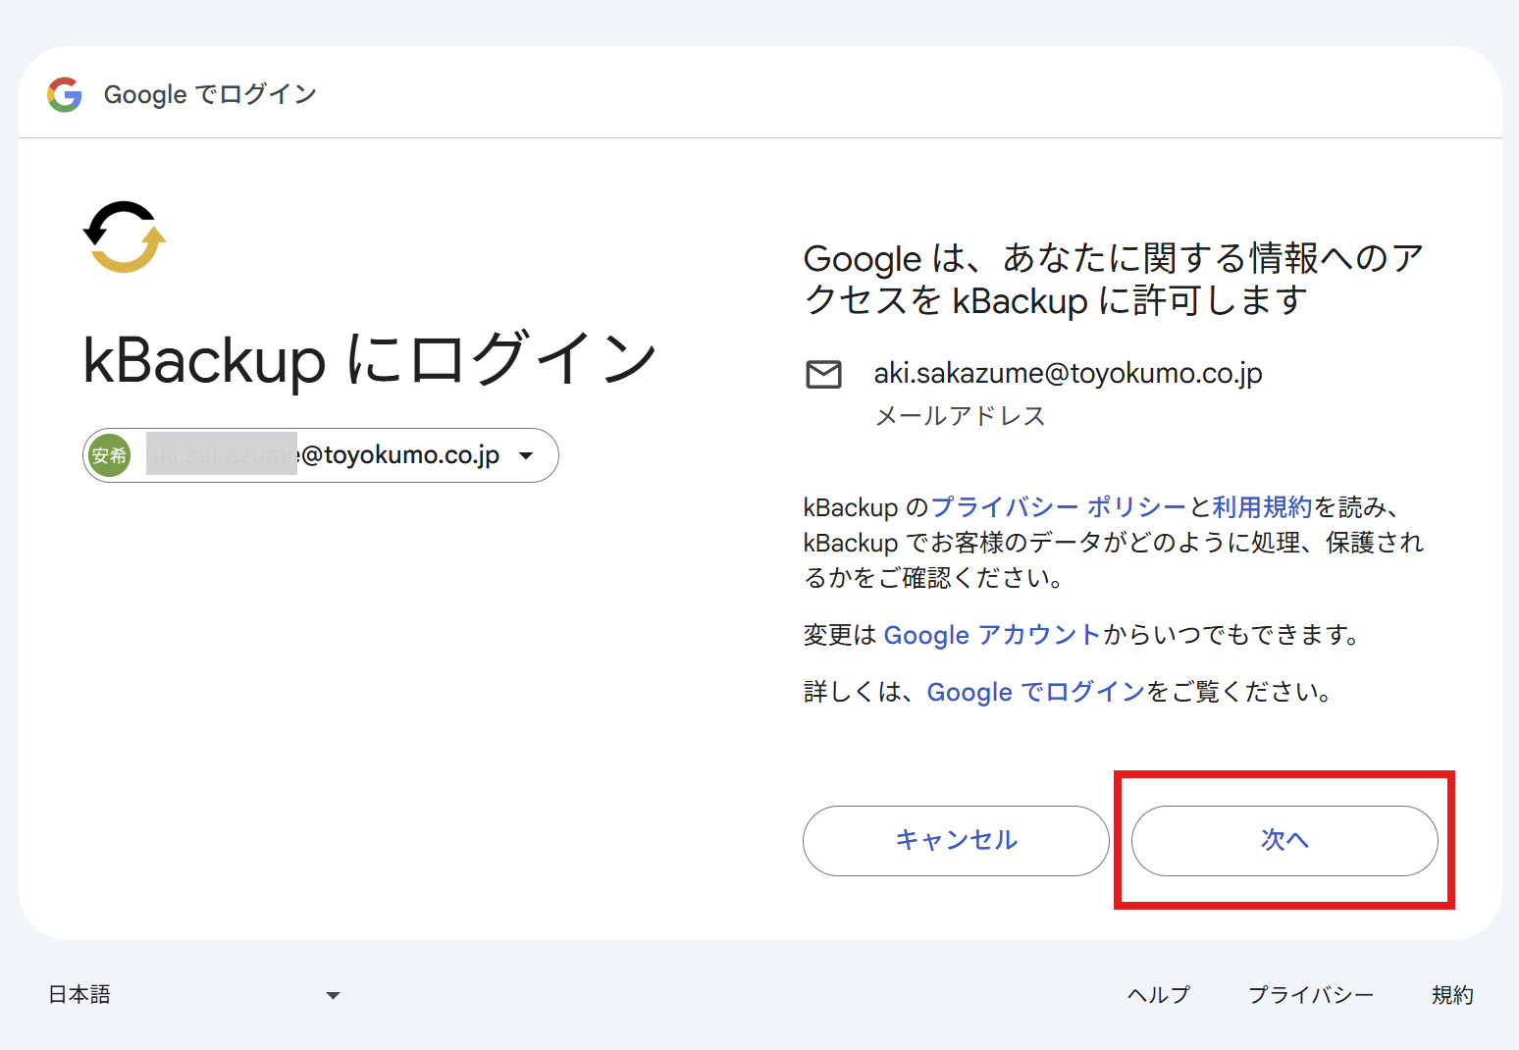Open the Google でログイン details link

click(x=1035, y=692)
